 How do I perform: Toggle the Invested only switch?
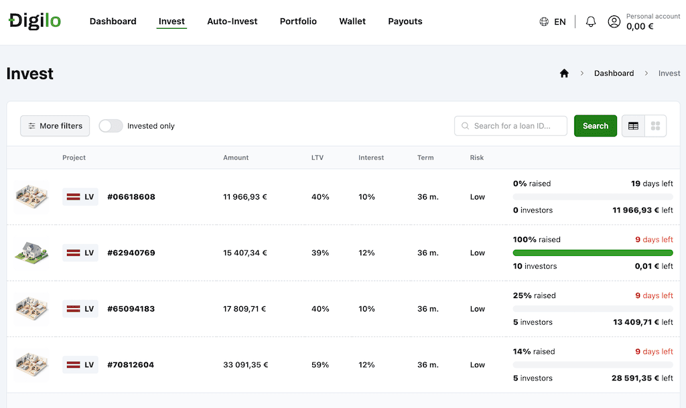(x=111, y=126)
